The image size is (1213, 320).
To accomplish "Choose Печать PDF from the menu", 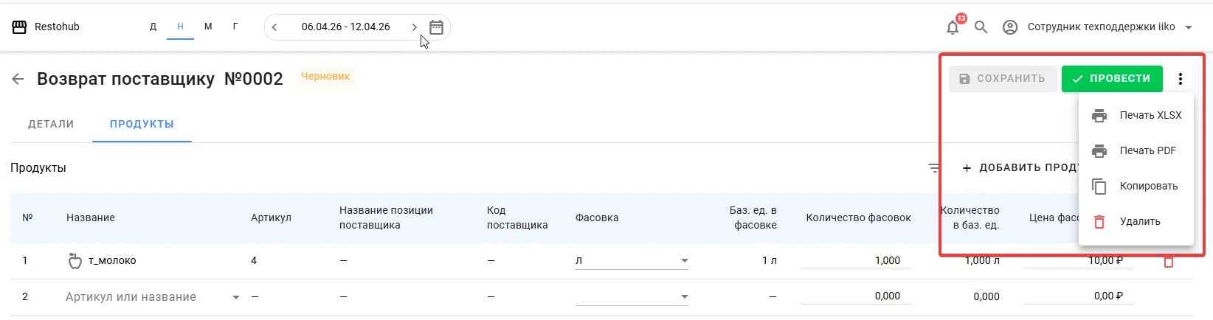I will coord(1136,150).
